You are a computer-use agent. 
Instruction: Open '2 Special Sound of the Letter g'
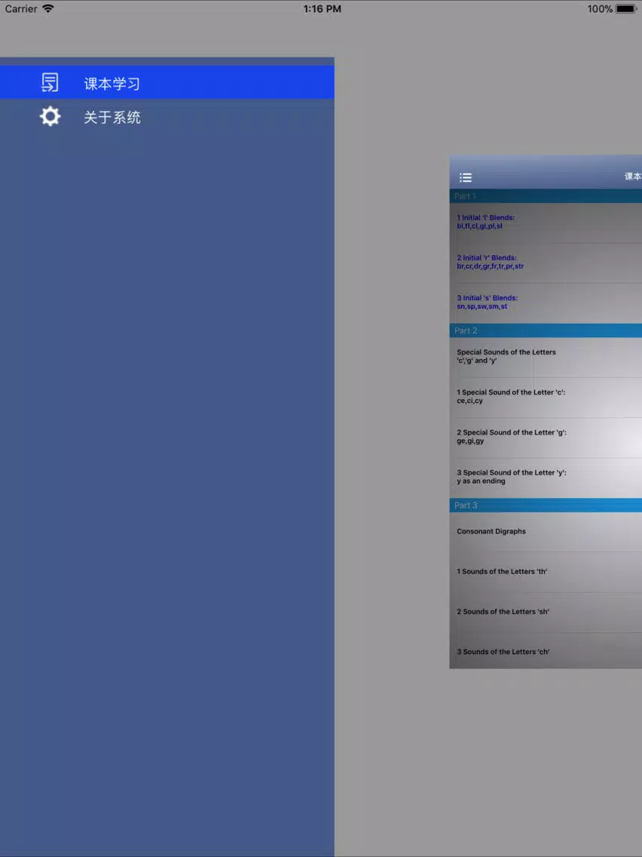[546, 438]
